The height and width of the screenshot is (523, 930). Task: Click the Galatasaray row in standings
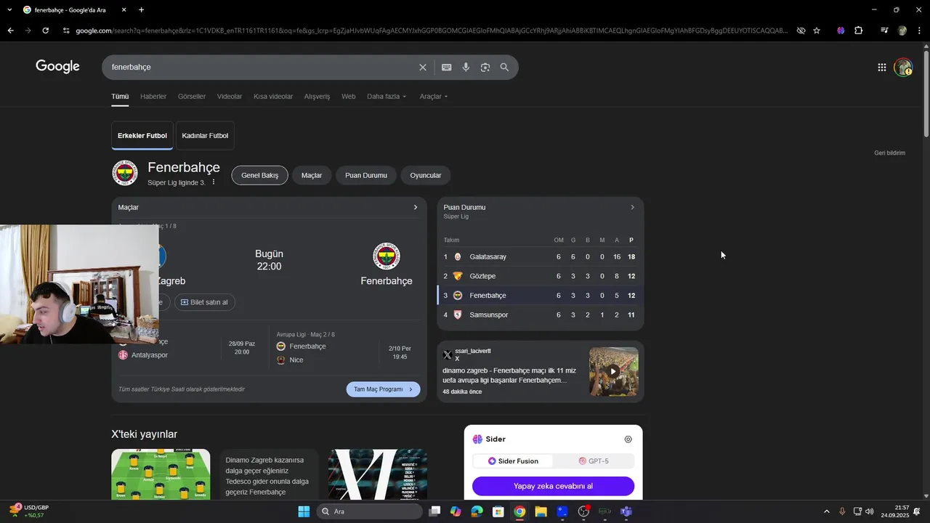point(540,256)
